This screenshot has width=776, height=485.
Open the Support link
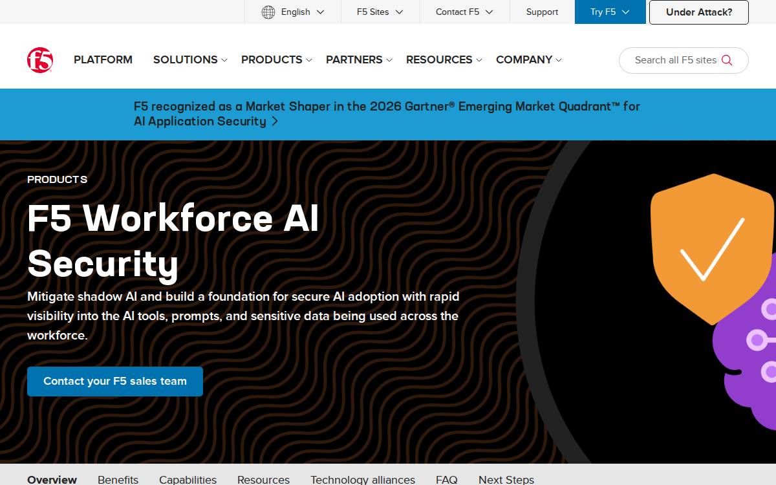(542, 12)
